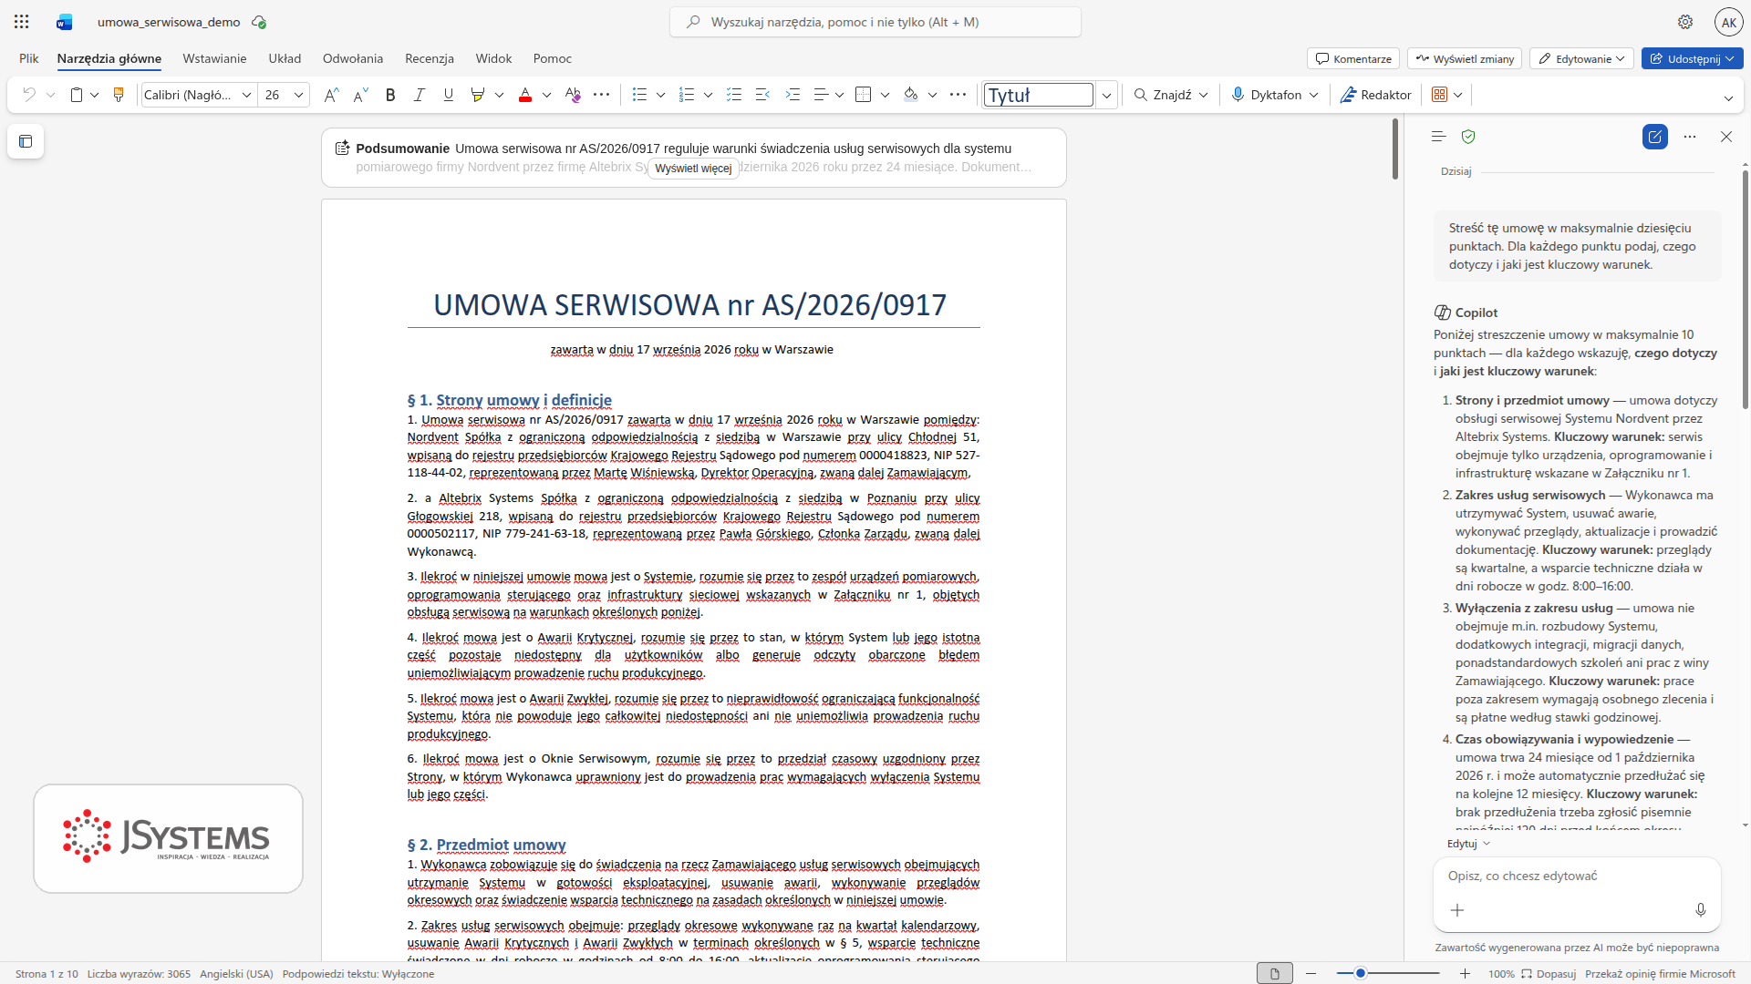1751x984 pixels.
Task: Increase font size
Action: pyautogui.click(x=332, y=95)
